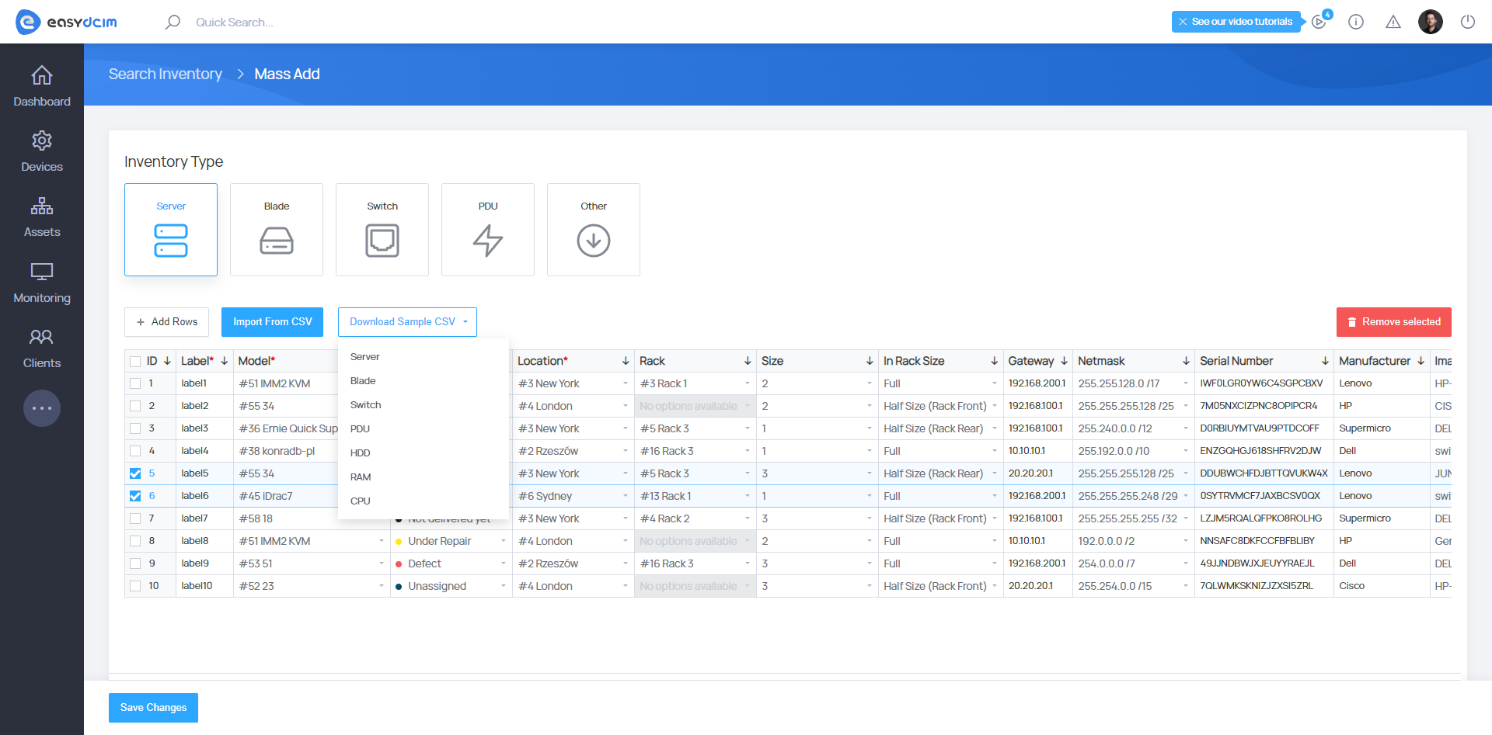Viewport: 1492px width, 735px height.
Task: Sort by Rack column arrow
Action: (748, 361)
